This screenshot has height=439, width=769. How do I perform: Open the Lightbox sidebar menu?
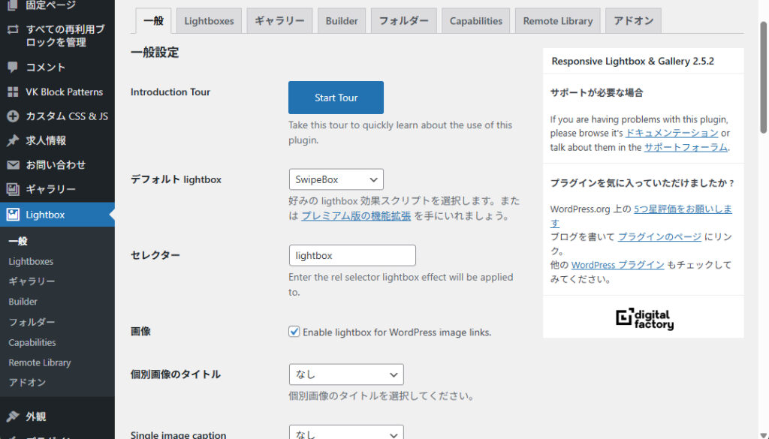tap(57, 215)
